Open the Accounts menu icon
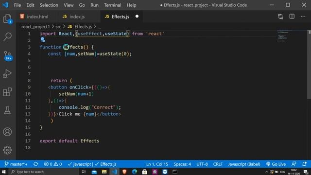Image resolution: width=311 pixels, height=175 pixels. tap(8, 132)
